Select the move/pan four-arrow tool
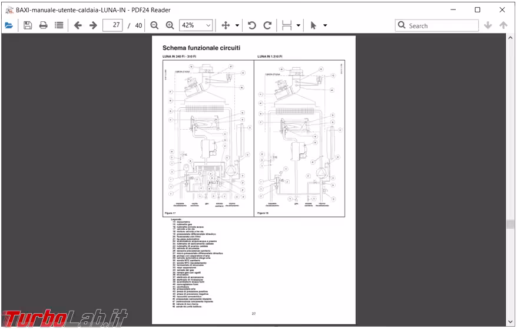Viewport: 517px width, 329px height. (226, 25)
